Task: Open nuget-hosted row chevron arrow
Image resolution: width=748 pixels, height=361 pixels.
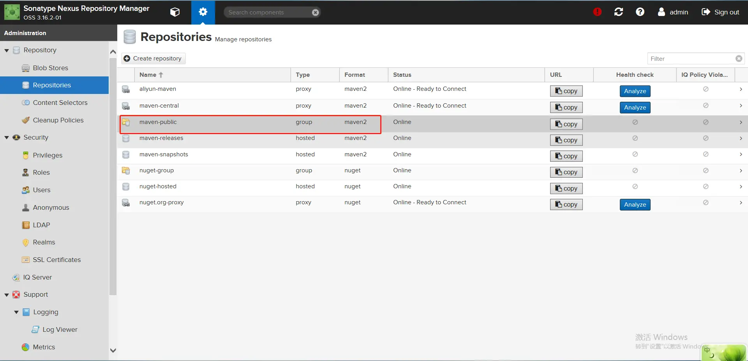Action: tap(741, 187)
